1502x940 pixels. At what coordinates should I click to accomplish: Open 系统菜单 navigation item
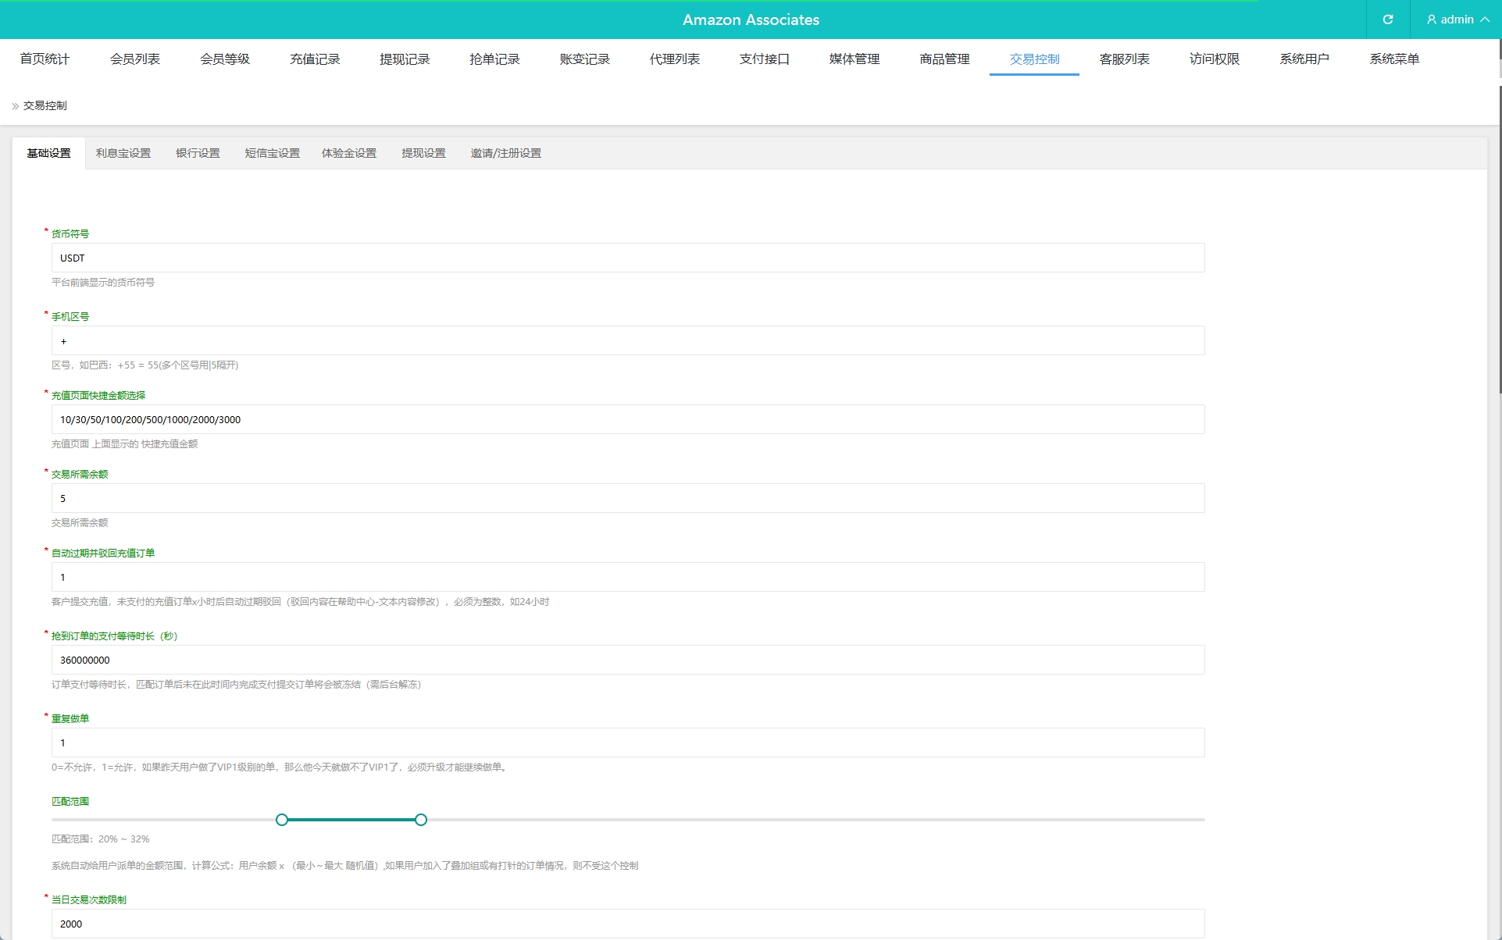coord(1394,59)
